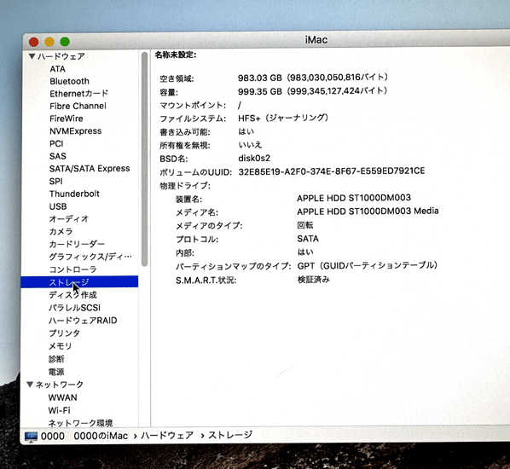Select 診断 in the sidebar
Viewport: 510px width, 469px height.
(56, 359)
